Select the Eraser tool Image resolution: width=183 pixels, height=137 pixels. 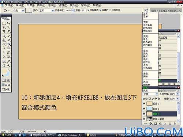click(x=4, y=44)
